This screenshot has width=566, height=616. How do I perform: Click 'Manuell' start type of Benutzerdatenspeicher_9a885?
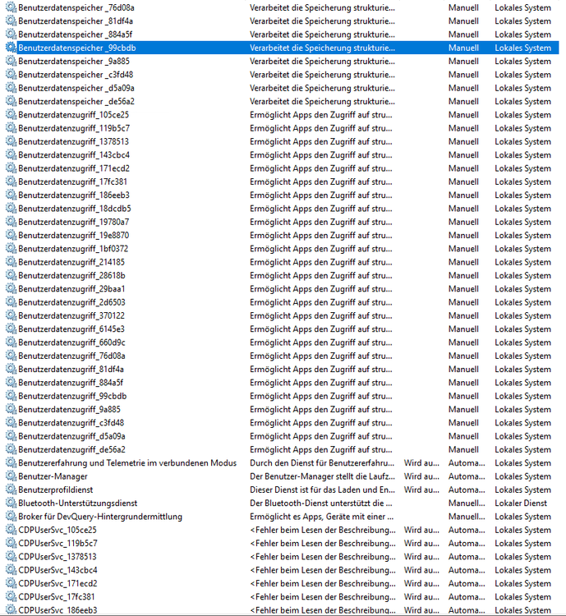463,61
